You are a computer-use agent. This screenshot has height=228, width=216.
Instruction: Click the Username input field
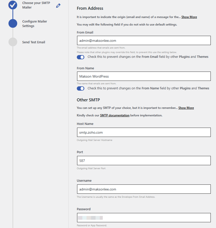[x=144, y=189]
